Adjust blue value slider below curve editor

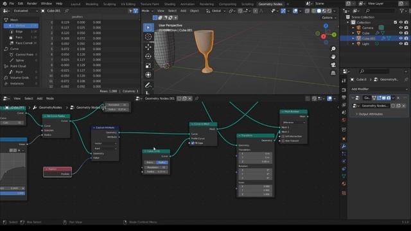point(13,193)
